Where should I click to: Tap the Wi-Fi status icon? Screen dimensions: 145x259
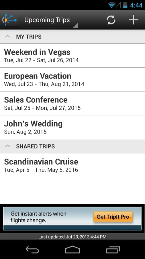point(111,5)
